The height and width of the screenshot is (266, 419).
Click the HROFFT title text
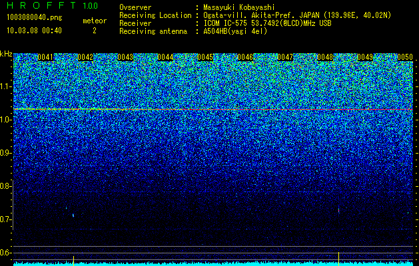(41, 5)
